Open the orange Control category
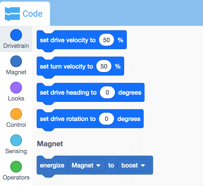Screen dimensions: 203x186 point(16,114)
